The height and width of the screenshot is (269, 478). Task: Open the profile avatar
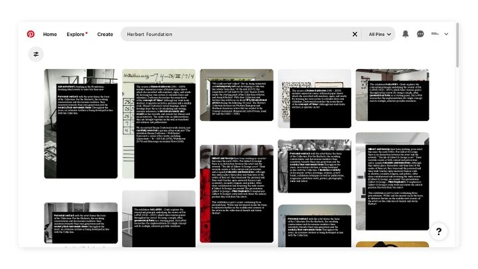(435, 34)
